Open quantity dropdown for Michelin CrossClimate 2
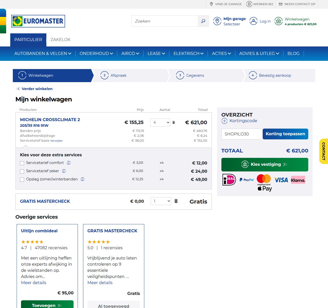 160,122
